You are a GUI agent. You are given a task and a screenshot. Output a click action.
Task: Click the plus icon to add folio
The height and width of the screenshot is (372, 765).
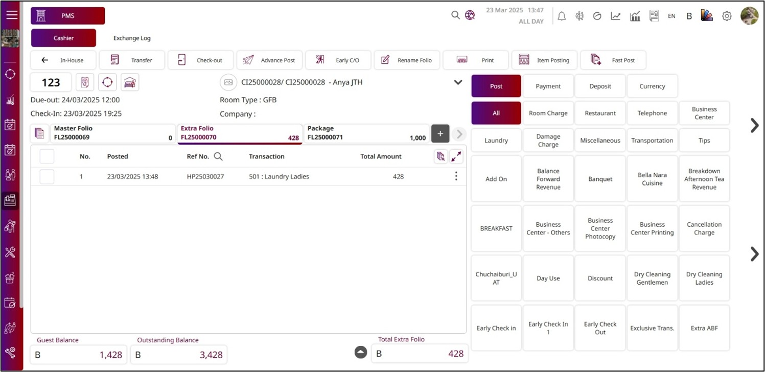tap(441, 133)
